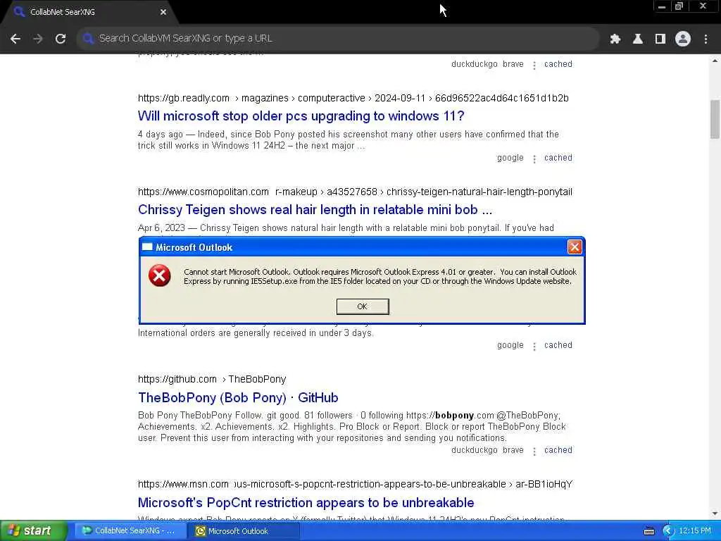Click the browser forward arrow
721x541 pixels.
coord(38,39)
